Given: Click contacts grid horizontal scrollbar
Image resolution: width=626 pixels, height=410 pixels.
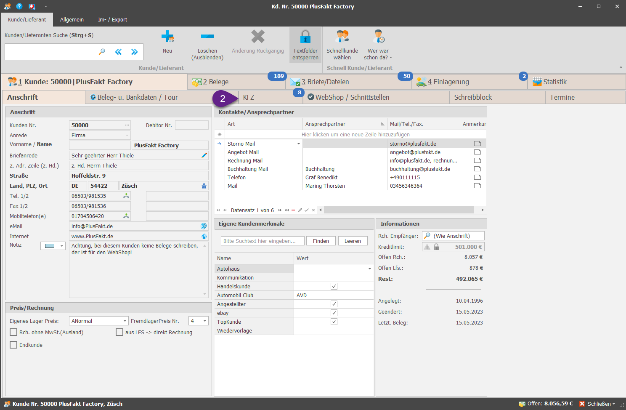Looking at the screenshot, I should point(398,210).
